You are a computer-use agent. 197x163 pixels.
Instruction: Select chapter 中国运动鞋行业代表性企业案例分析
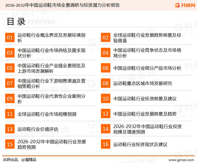pyautogui.click(x=51, y=99)
